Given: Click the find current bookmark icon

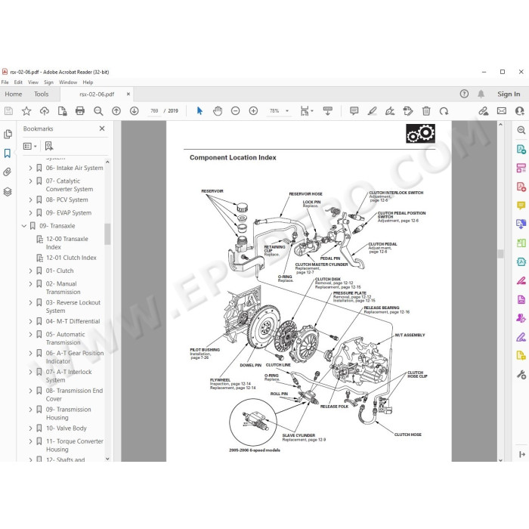Looking at the screenshot, I should point(49,146).
